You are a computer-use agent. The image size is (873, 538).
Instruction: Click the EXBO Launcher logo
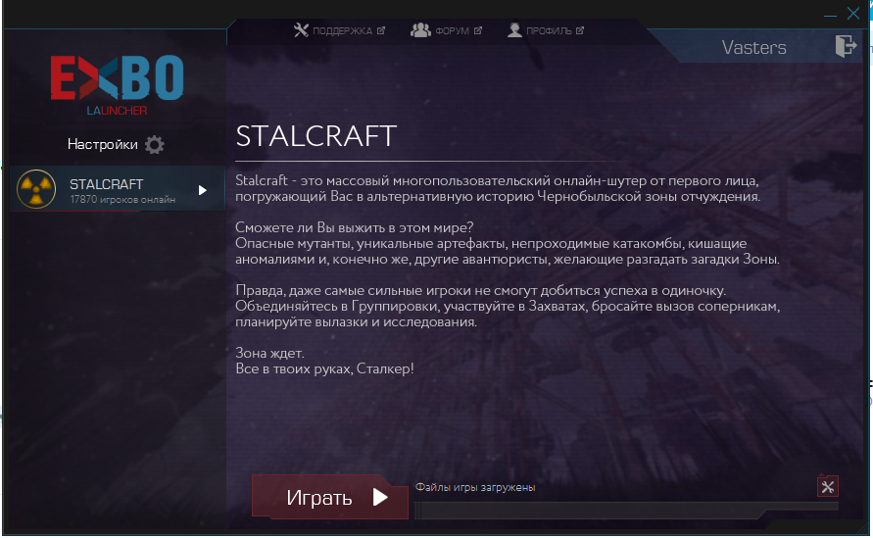[117, 84]
